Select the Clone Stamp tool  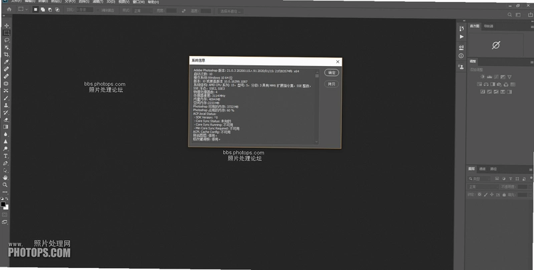click(6, 105)
